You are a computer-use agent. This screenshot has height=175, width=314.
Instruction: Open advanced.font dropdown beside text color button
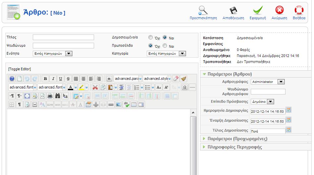(x=52, y=87)
